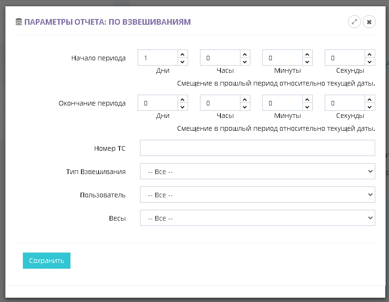Expand the Пользователь dropdown list
Image resolution: width=389 pixels, height=302 pixels.
click(257, 195)
